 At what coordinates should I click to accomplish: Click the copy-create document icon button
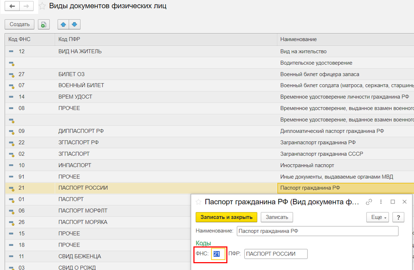click(x=43, y=24)
